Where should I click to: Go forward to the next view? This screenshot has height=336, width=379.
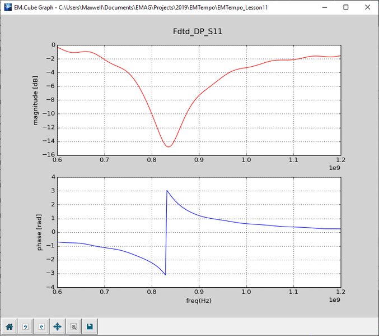click(41, 326)
